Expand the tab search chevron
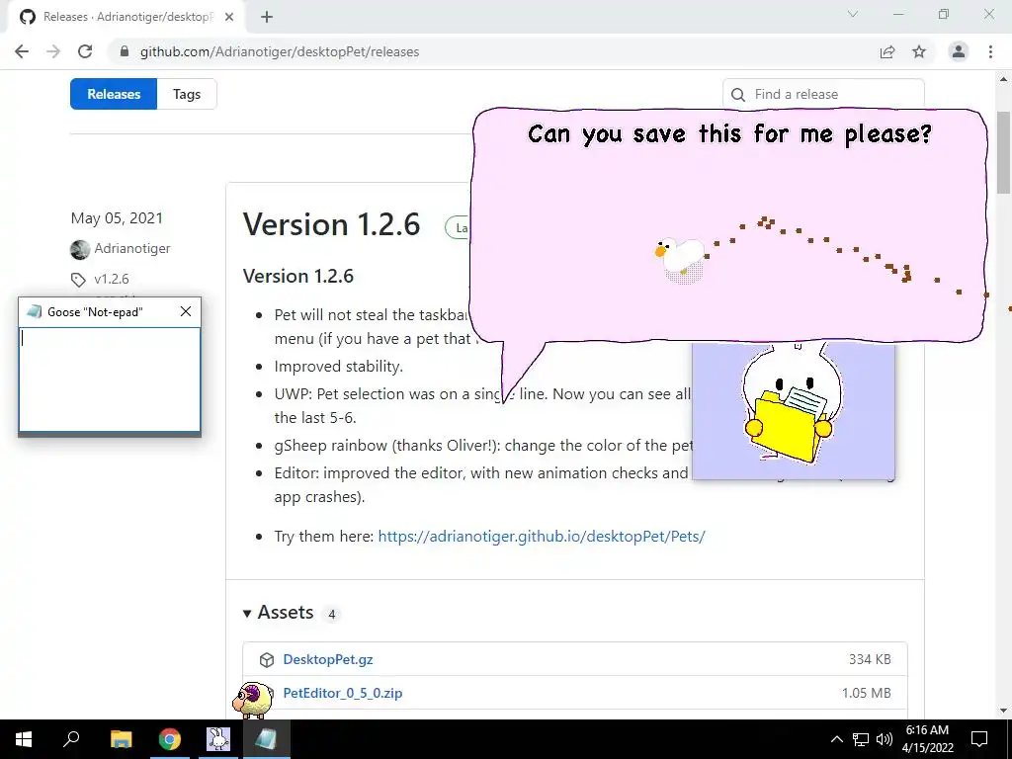This screenshot has width=1012, height=759. point(853,14)
